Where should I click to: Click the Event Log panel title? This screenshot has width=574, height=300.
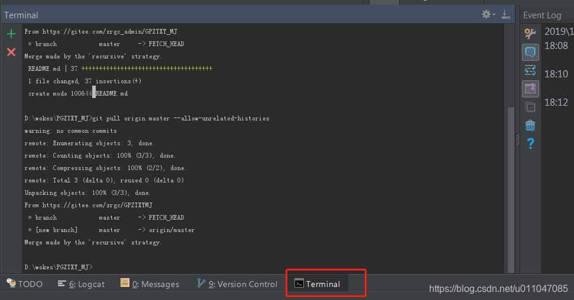542,15
